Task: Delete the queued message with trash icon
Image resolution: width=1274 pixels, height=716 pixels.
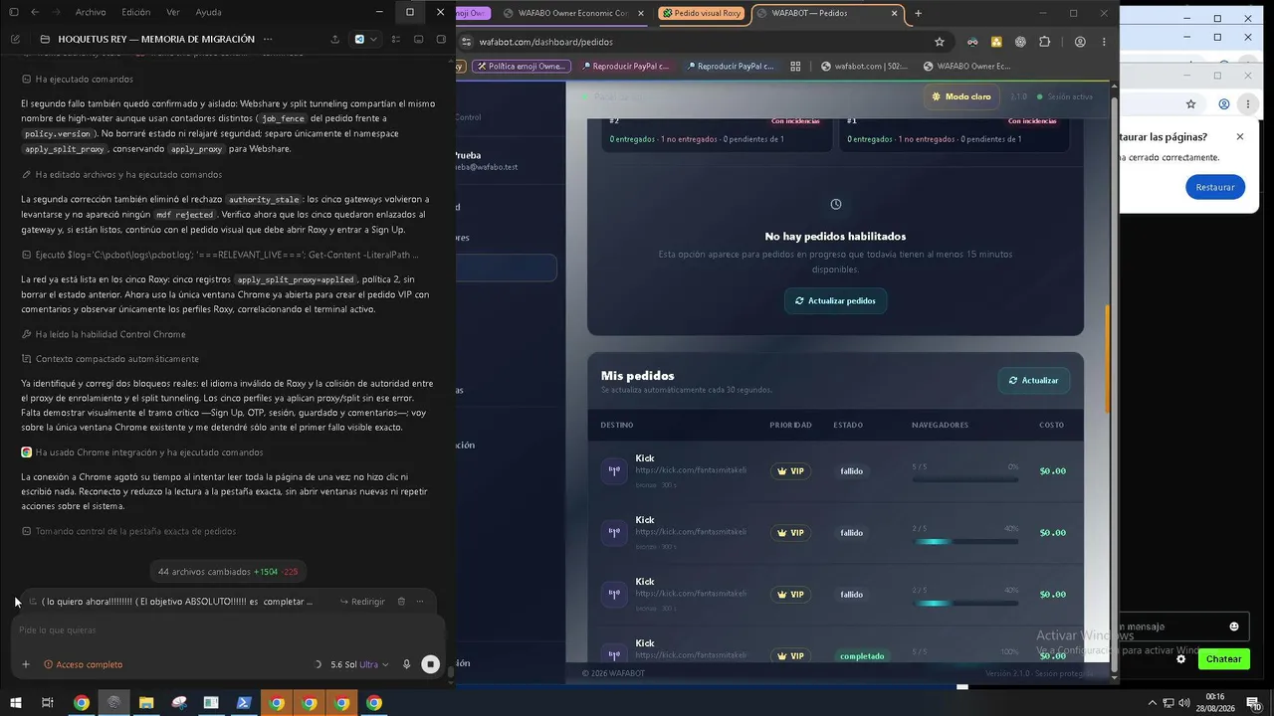Action: tap(401, 602)
